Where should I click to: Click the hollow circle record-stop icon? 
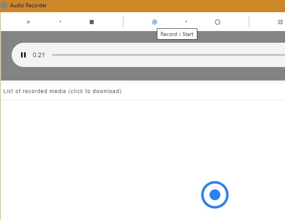(218, 22)
